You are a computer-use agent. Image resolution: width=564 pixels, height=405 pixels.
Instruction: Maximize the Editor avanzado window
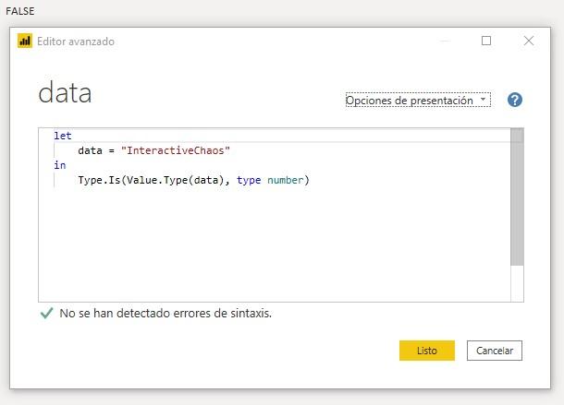tap(486, 42)
